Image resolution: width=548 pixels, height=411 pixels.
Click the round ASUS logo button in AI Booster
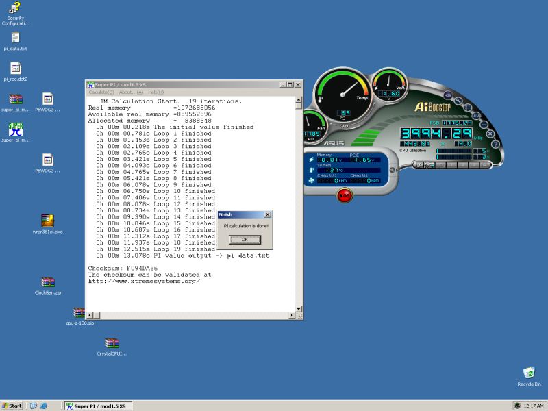coord(476,115)
